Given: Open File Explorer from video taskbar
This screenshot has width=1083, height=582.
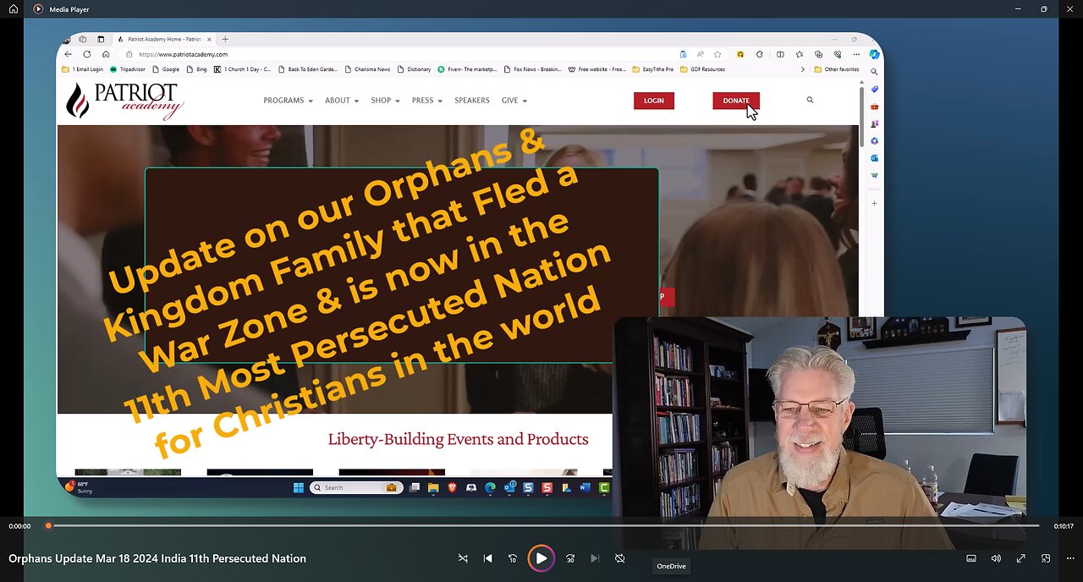Looking at the screenshot, I should (432, 487).
